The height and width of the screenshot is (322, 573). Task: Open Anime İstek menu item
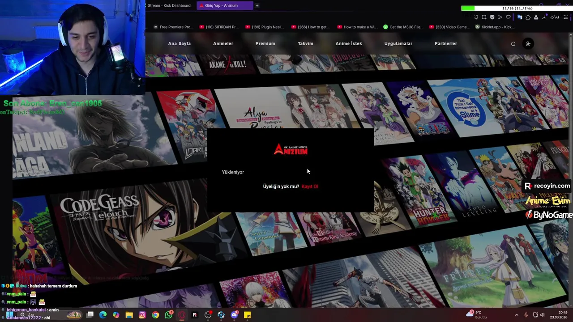349,43
